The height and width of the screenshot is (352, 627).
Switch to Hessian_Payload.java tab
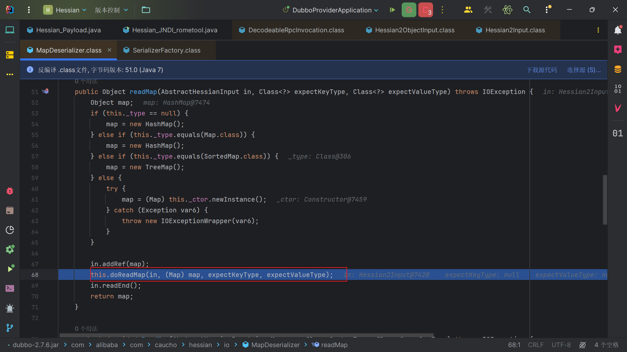tap(64, 30)
